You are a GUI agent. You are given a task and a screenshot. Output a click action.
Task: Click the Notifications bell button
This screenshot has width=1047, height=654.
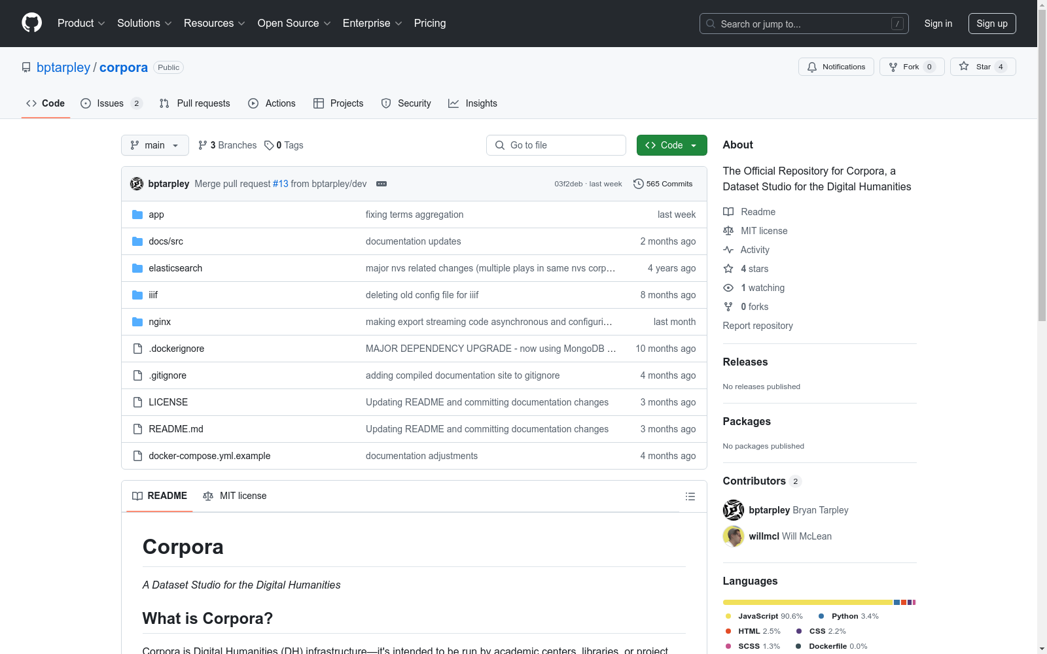click(836, 67)
